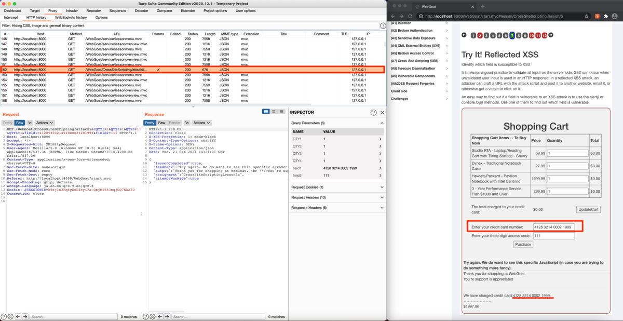Switch to stacked horizontal layout view
Viewport: 623px width, 321px height.
[x=274, y=111]
